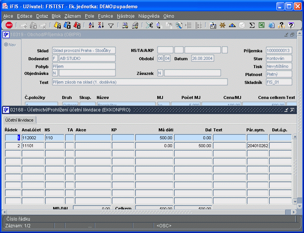
Task: Click the Skladník field FIS_01
Action: (279, 82)
